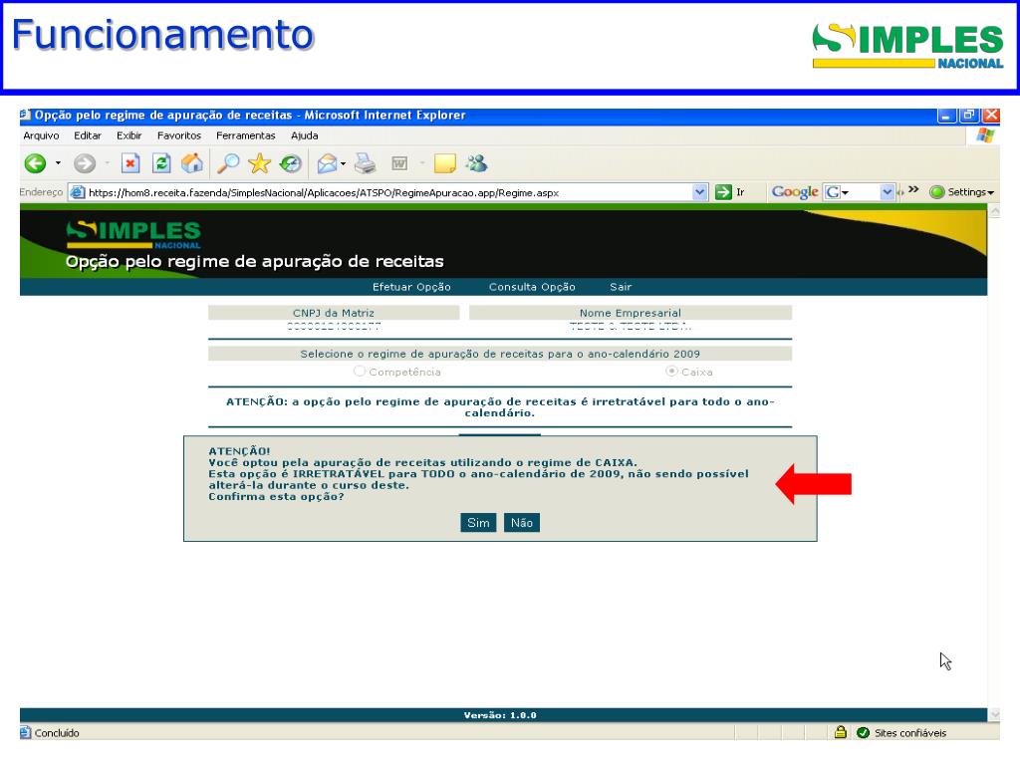This screenshot has width=1020, height=765.
Task: Open the Editar menu
Action: tap(88, 135)
